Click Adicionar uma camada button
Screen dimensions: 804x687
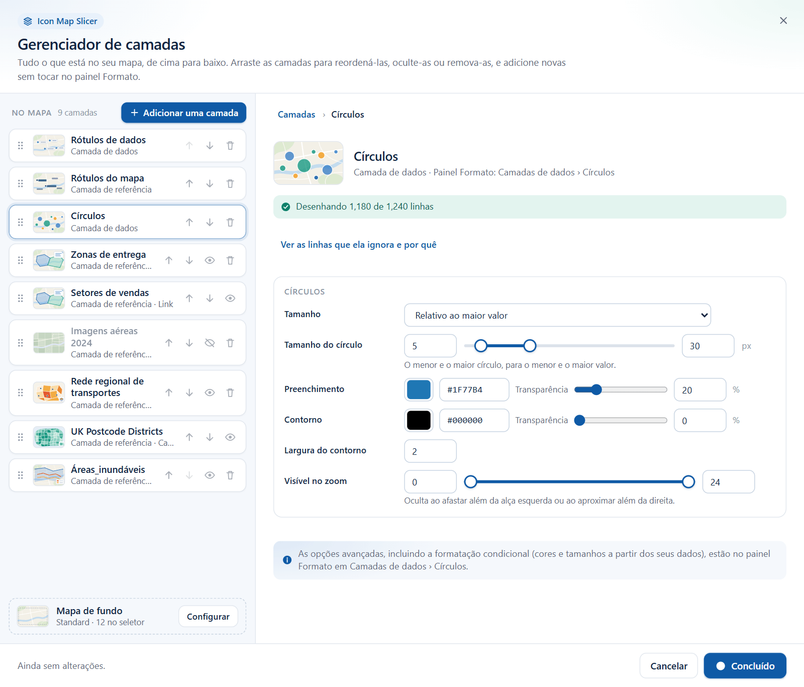(x=183, y=113)
